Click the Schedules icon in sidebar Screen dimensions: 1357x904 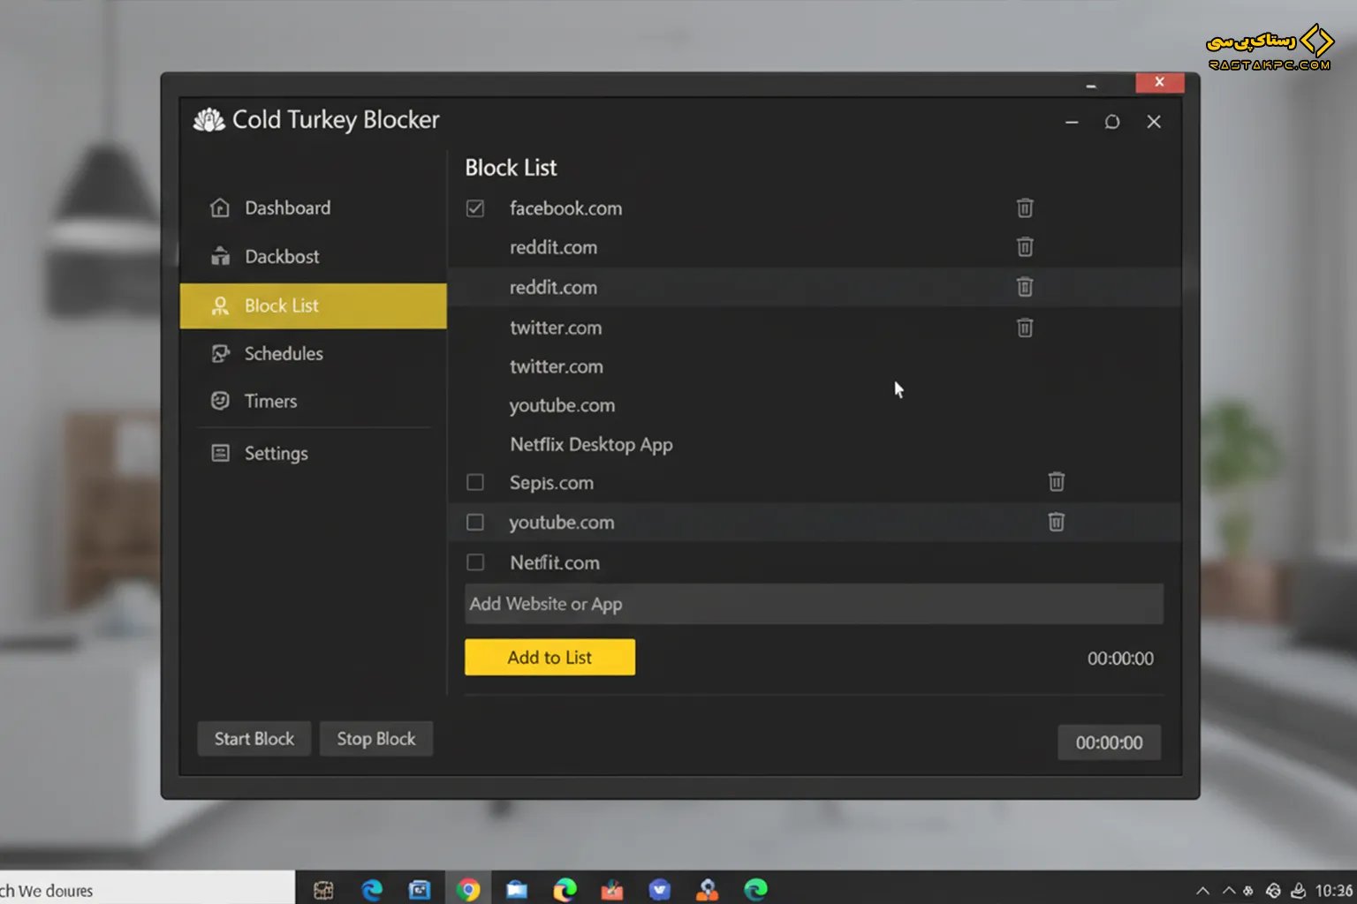coord(220,353)
